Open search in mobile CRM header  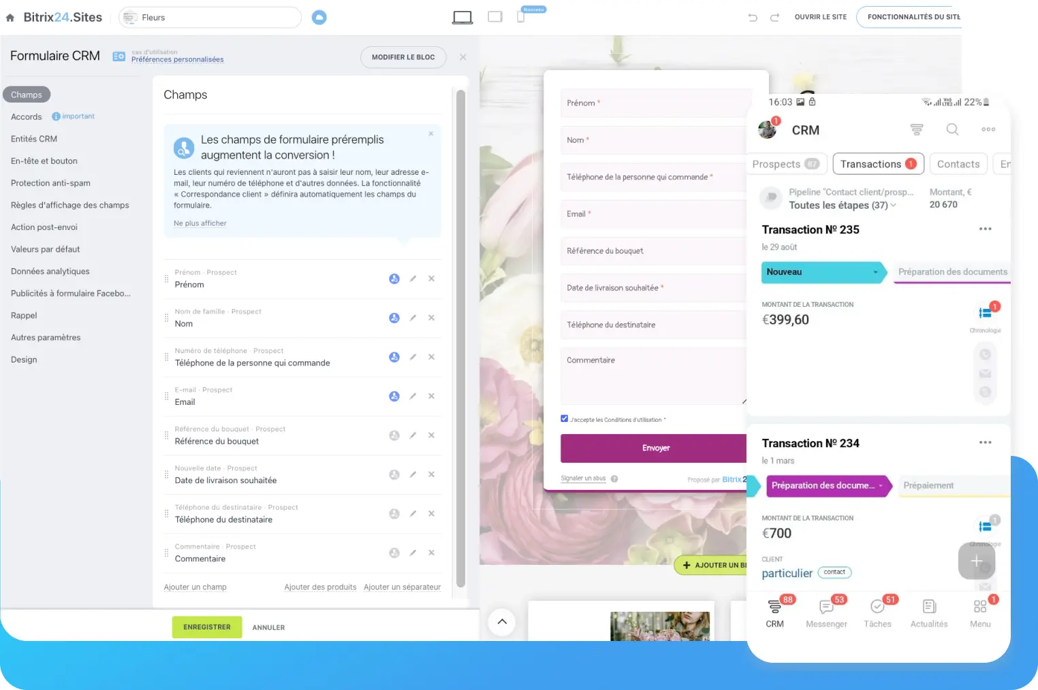click(x=952, y=129)
